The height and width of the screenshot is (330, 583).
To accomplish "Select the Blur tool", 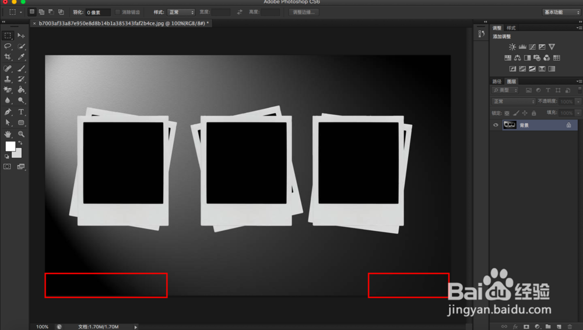I will pyautogui.click(x=8, y=100).
